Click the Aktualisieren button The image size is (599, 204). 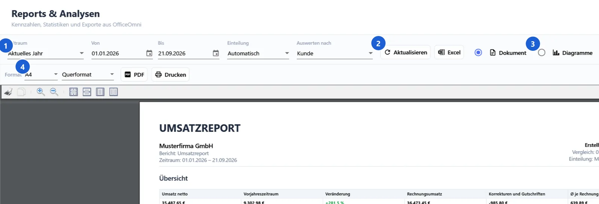[x=405, y=52]
